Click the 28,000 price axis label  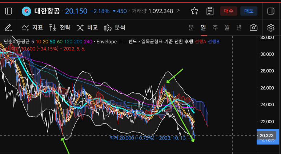pos(268,71)
